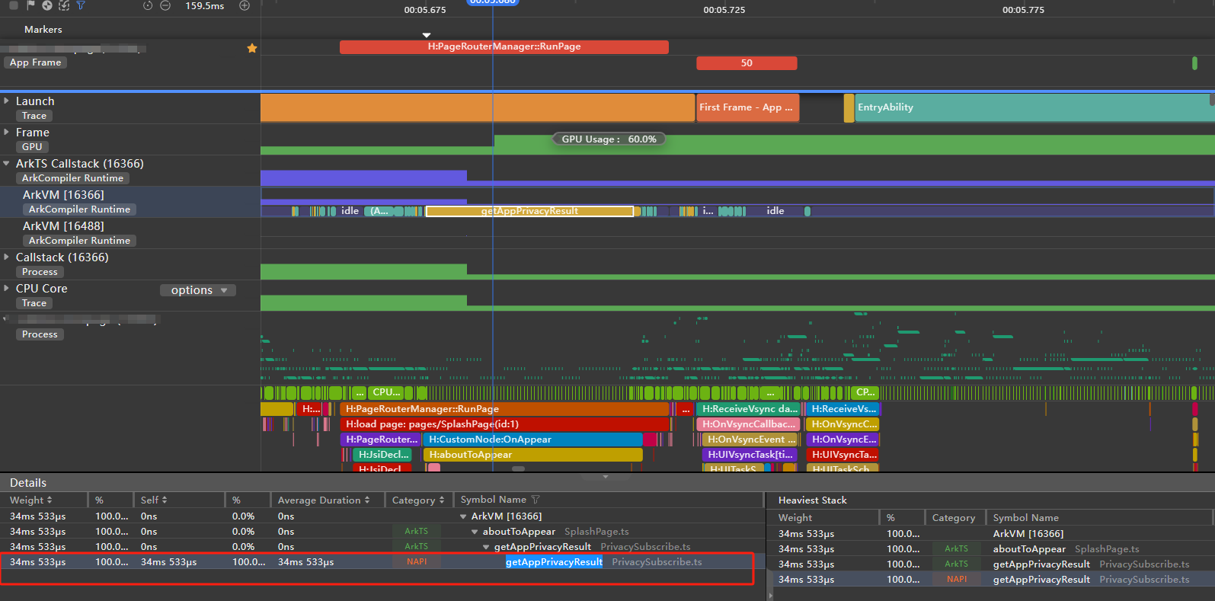Click the dashed-box import icon in toolbar
Image resolution: width=1215 pixels, height=601 pixels.
click(64, 5)
